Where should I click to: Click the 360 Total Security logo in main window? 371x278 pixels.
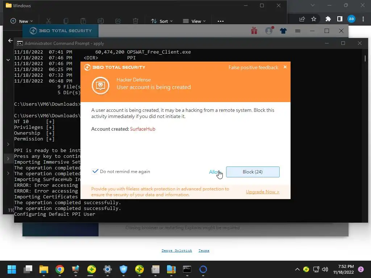[x=61, y=31]
